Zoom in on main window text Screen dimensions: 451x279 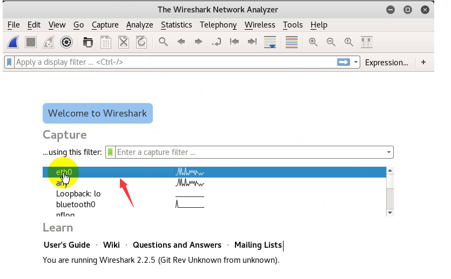click(x=313, y=42)
